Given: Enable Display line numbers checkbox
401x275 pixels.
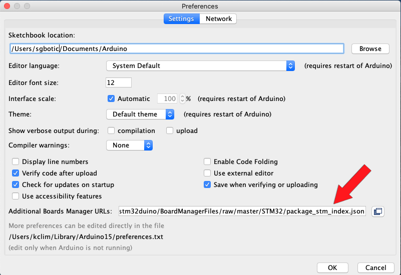Looking at the screenshot, I should coord(16,161).
